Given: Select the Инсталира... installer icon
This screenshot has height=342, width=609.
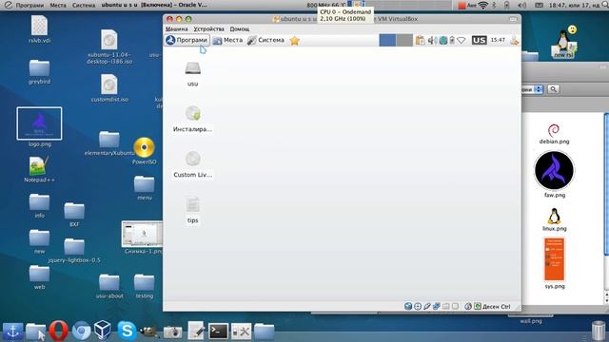Looking at the screenshot, I should pos(192,119).
